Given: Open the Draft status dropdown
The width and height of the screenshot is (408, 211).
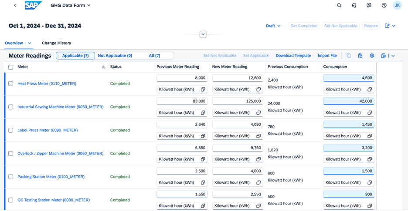Looking at the screenshot, I should coord(273,26).
